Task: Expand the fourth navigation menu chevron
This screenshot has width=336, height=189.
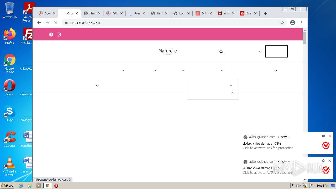Action: (x=222, y=71)
